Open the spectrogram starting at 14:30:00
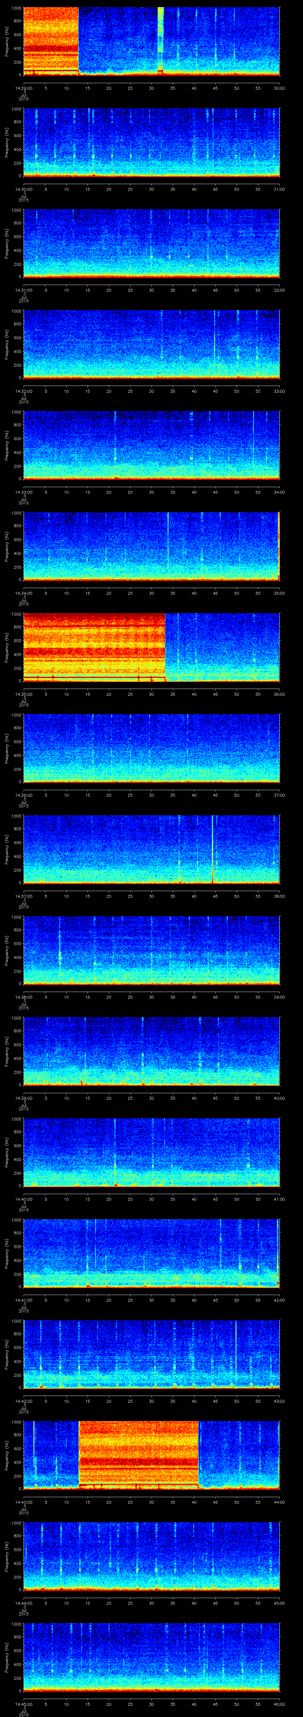The width and height of the screenshot is (303, 1717). [151, 143]
